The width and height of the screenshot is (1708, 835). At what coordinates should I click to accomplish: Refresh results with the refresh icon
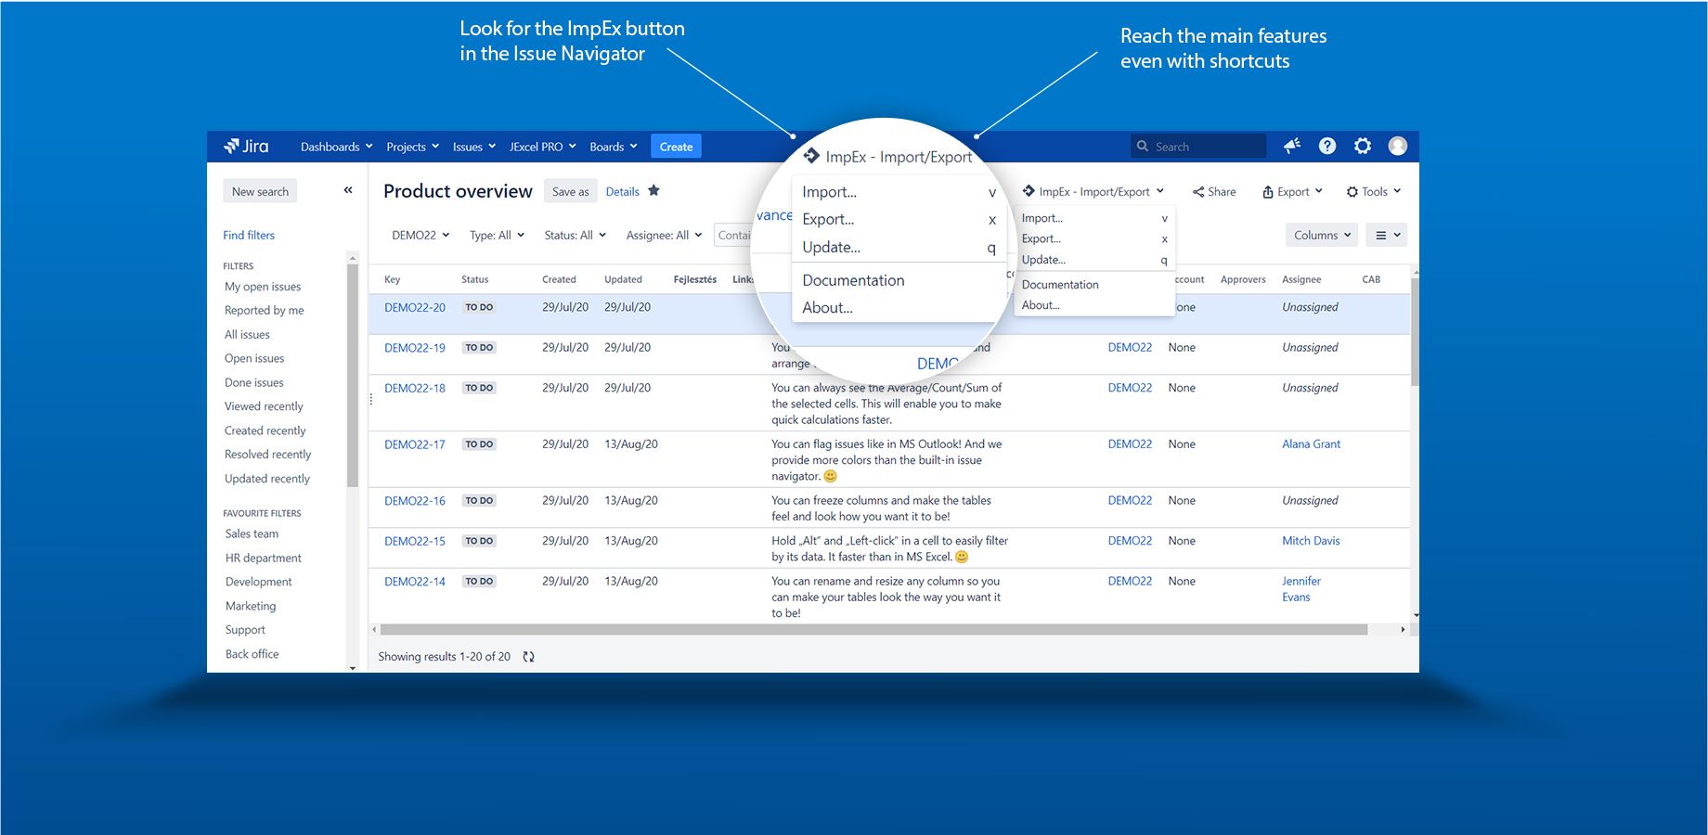coord(528,657)
